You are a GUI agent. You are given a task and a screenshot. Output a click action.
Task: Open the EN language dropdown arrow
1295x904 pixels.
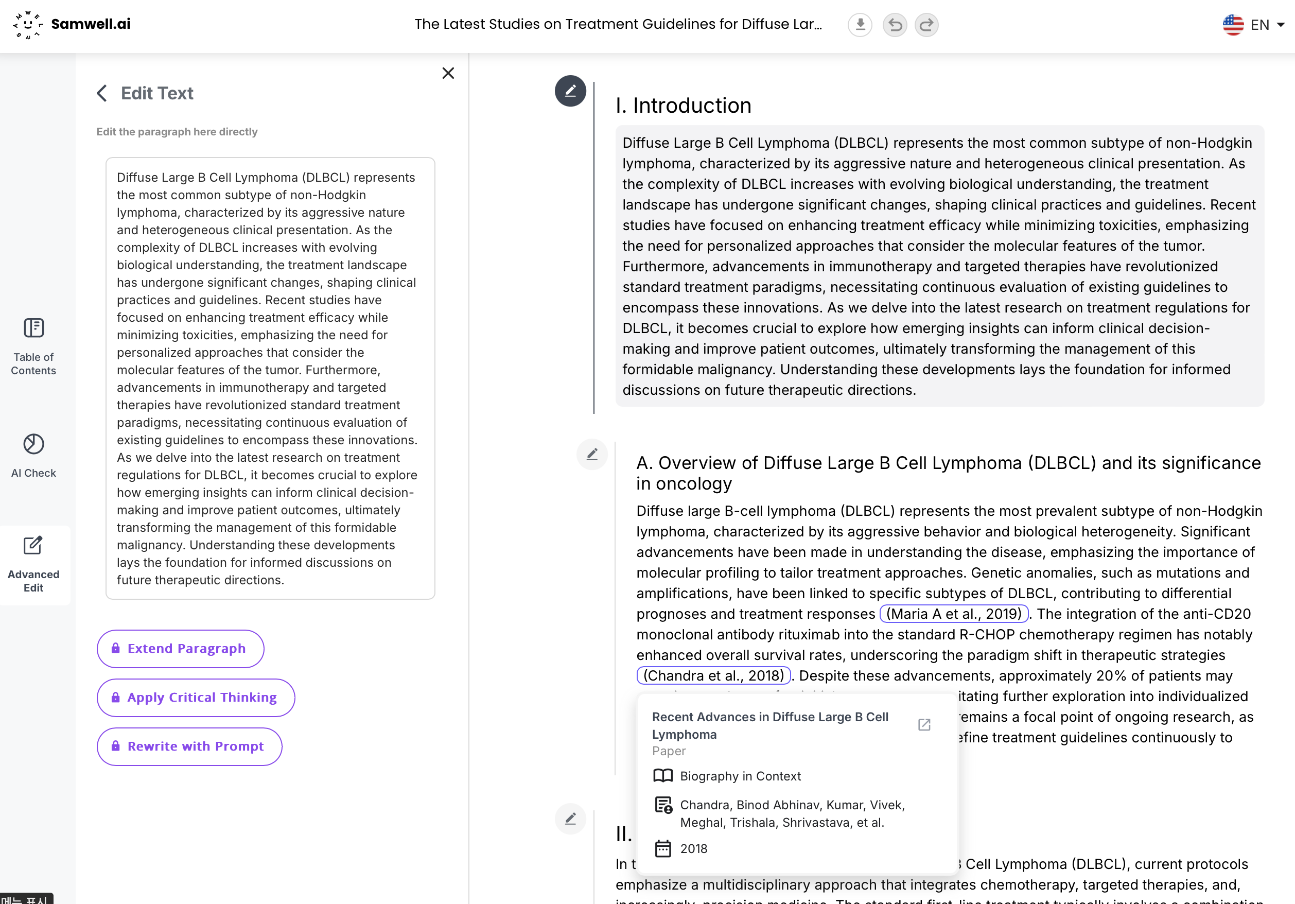(1281, 25)
